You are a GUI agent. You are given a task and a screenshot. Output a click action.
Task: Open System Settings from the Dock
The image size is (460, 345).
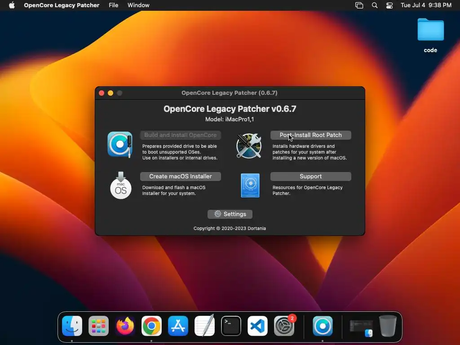tap(284, 326)
